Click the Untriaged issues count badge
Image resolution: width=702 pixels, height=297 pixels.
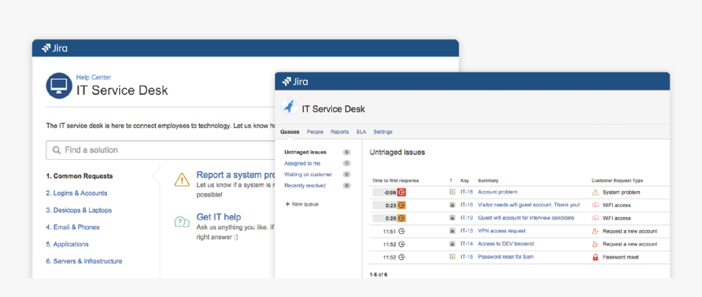click(x=347, y=152)
